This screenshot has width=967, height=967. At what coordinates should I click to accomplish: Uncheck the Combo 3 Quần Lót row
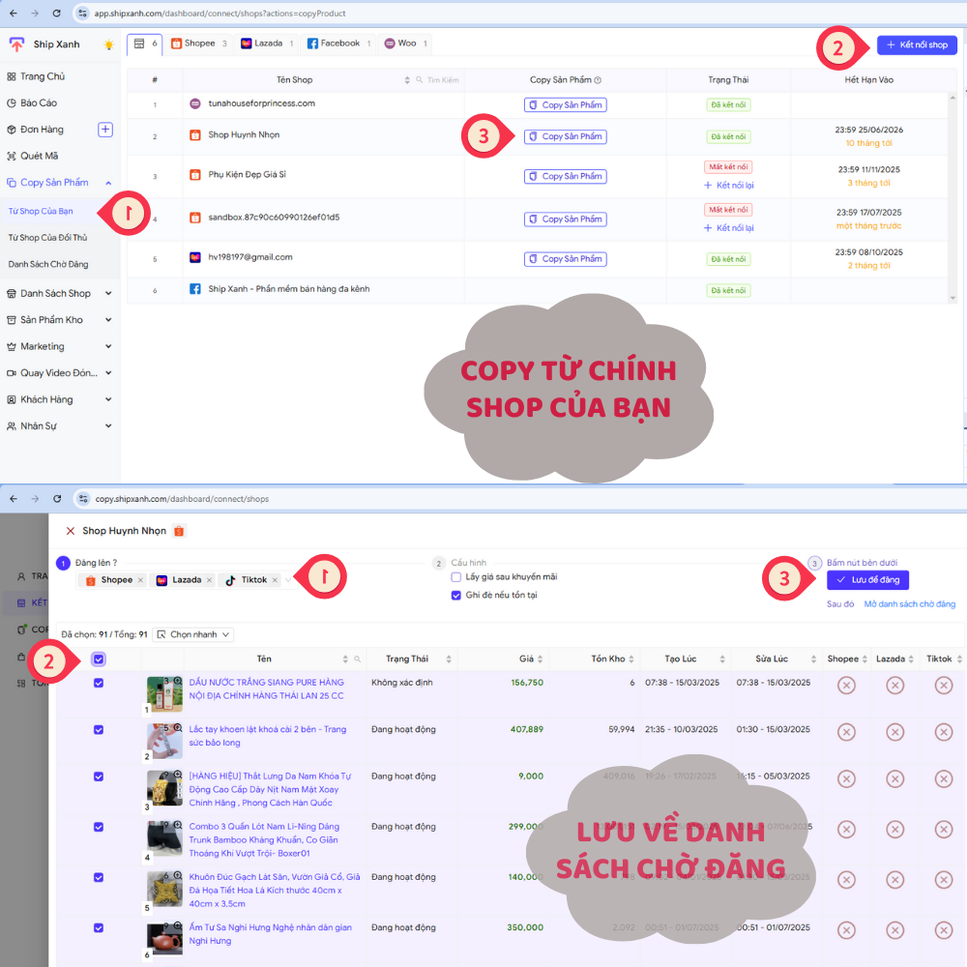pyautogui.click(x=99, y=828)
